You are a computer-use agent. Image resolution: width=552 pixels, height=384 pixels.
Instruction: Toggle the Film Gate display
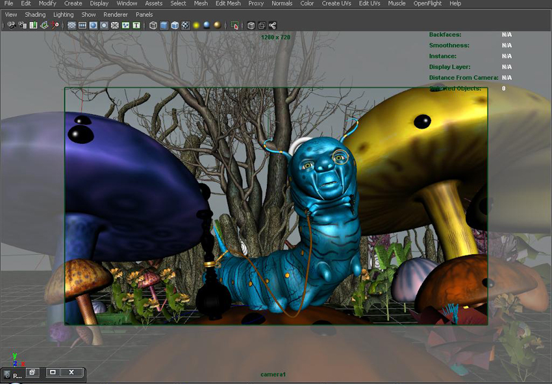[82, 25]
